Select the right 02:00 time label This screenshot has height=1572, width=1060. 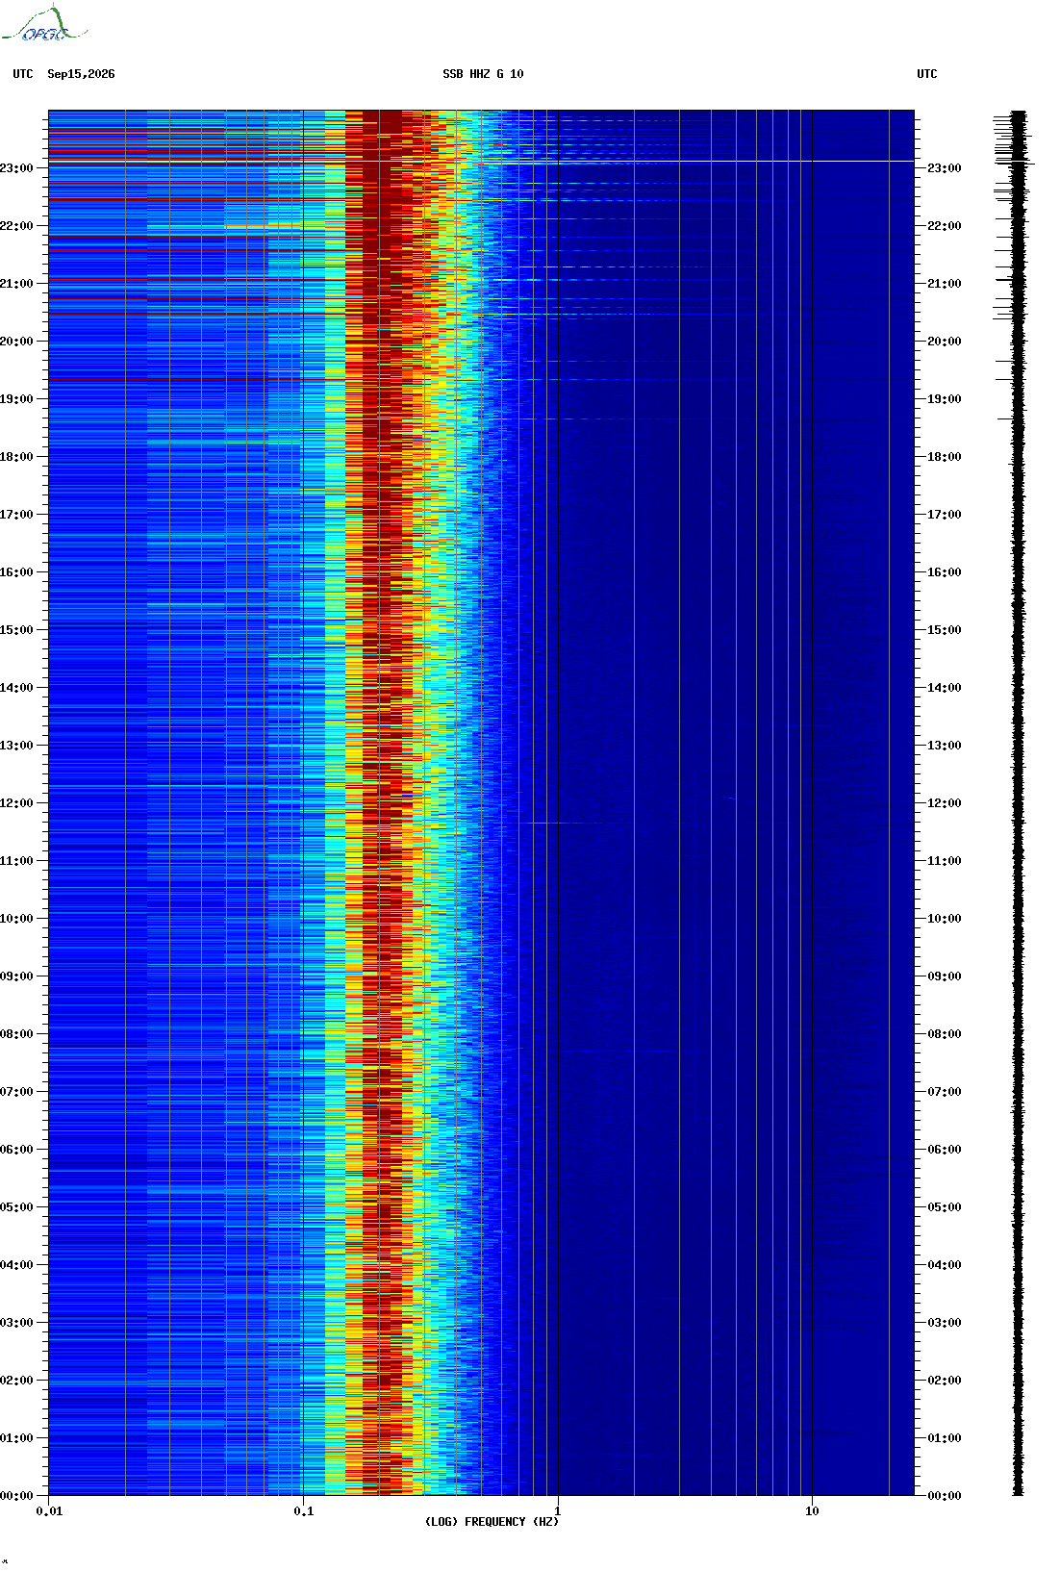click(944, 1381)
